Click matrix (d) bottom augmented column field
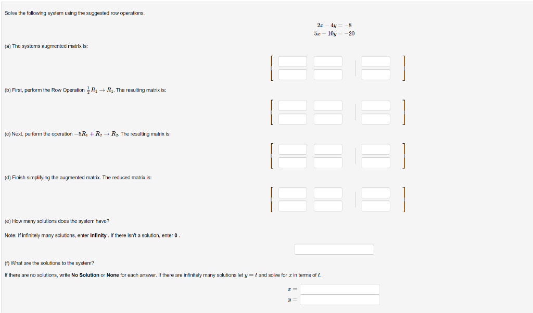The width and height of the screenshot is (533, 313). click(x=376, y=206)
